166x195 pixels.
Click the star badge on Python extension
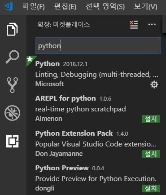[x=30, y=59]
